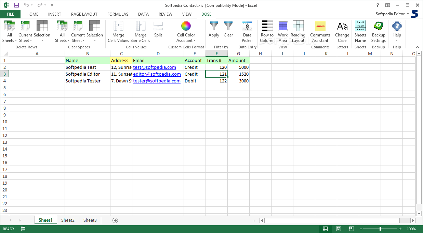Run Merge Same Cells tool

[141, 31]
